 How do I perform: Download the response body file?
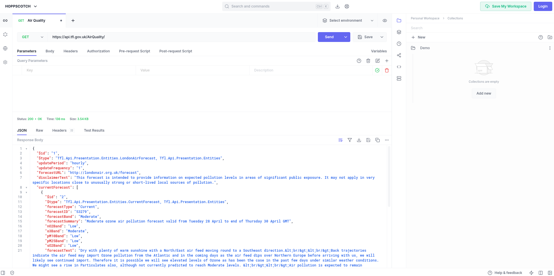[x=359, y=140]
